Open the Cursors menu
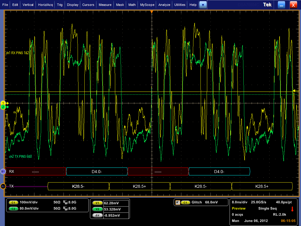The image size is (301, 226). (x=88, y=5)
